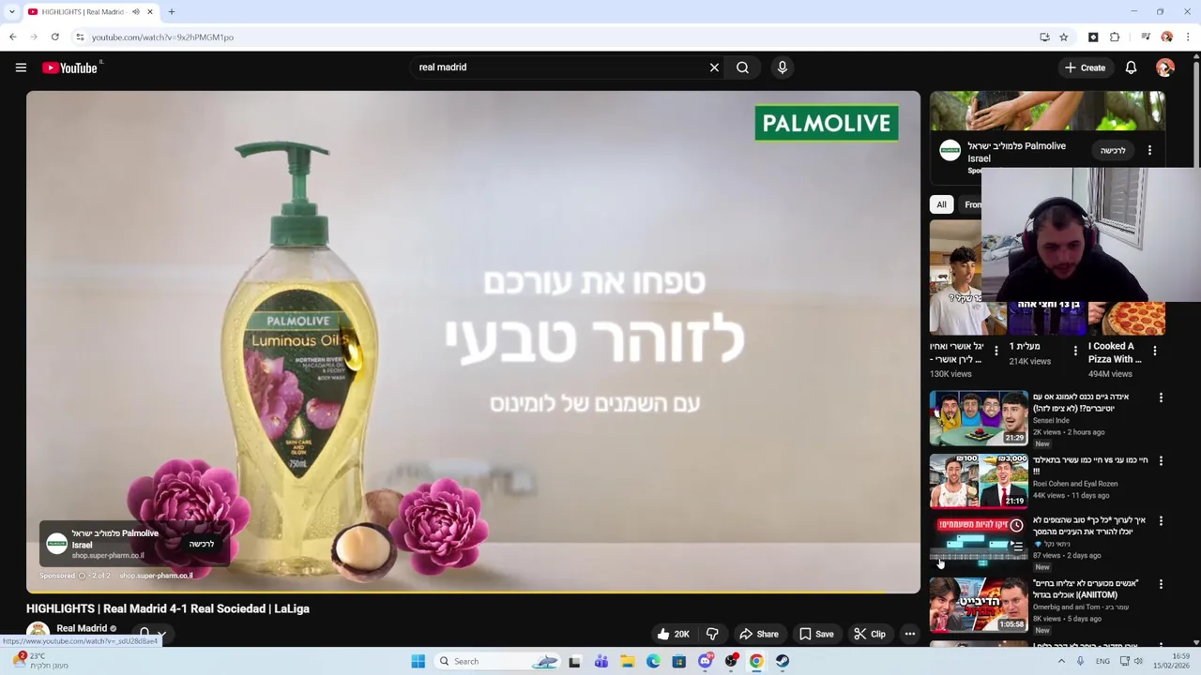Viewport: 1201px width, 675px height.
Task: Click the Windows taskbar Search box
Action: point(498,661)
